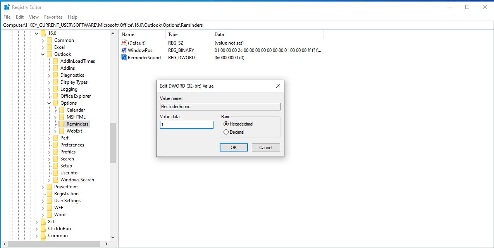Image resolution: width=494 pixels, height=248 pixels.
Task: Click the Registration folder icon
Action: tap(49, 194)
